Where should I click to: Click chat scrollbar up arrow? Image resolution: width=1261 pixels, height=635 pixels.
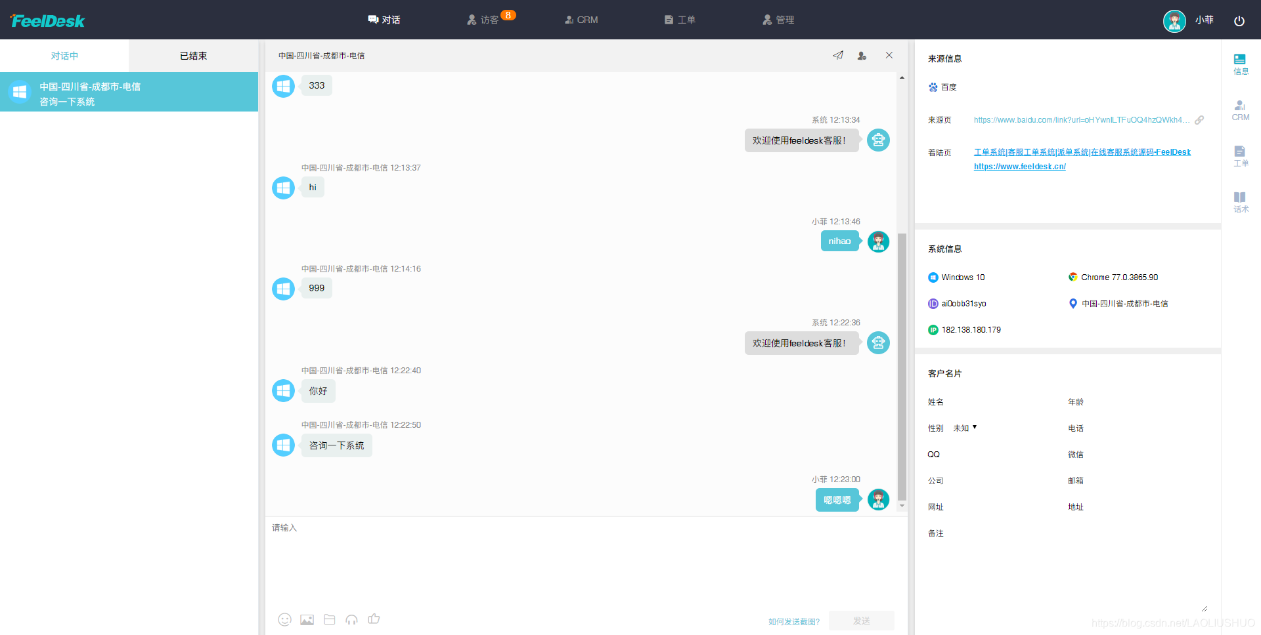coord(902,77)
